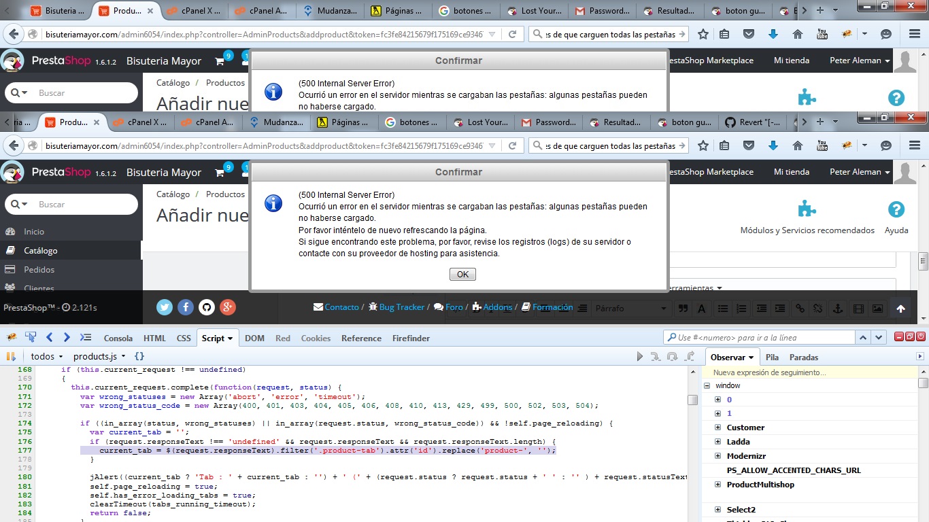Screen dimensions: 929x522
Task: Click the Twitter icon in the footer
Action: [165, 307]
